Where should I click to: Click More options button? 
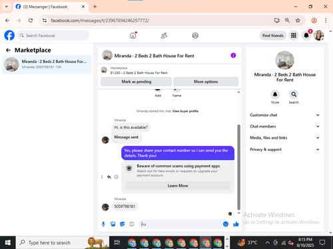206,82
